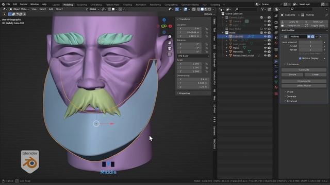Click the outliner display mode icon
The width and height of the screenshot is (330, 185).
click(x=228, y=9)
